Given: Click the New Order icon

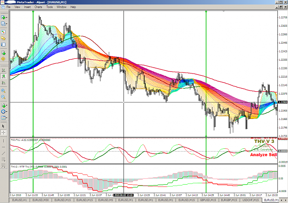Looking at the screenshot, I should point(3,53).
